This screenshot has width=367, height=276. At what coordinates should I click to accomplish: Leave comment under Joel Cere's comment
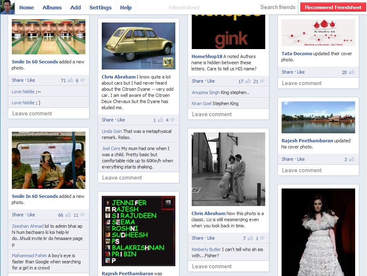(139, 178)
